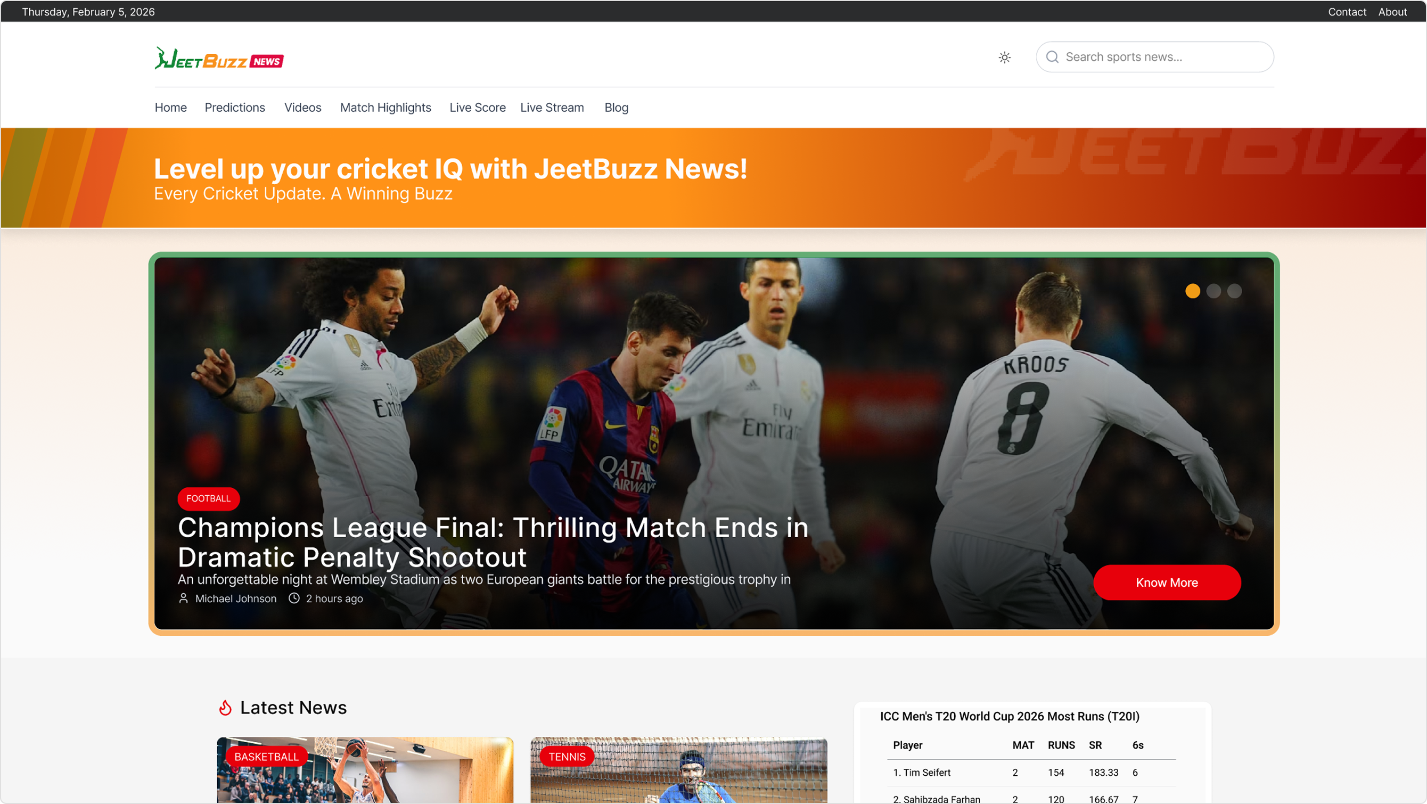Open the Contact link in the top bar

(x=1347, y=12)
